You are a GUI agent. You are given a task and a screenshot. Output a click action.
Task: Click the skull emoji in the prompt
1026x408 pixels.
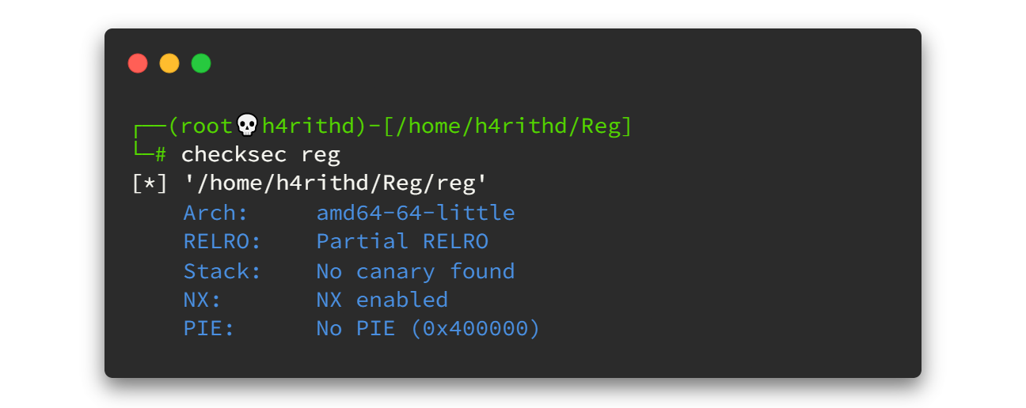(x=248, y=125)
